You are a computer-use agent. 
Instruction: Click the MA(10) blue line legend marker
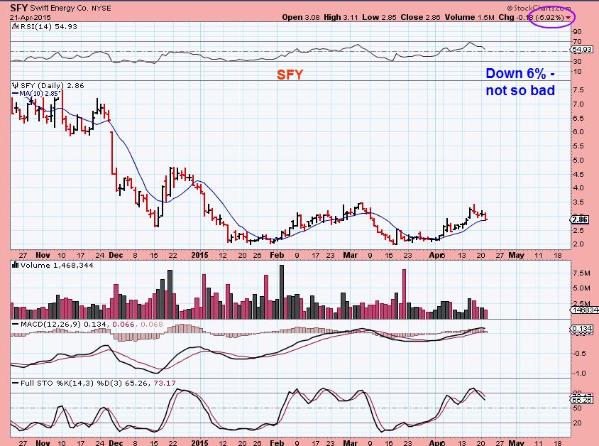(x=16, y=93)
